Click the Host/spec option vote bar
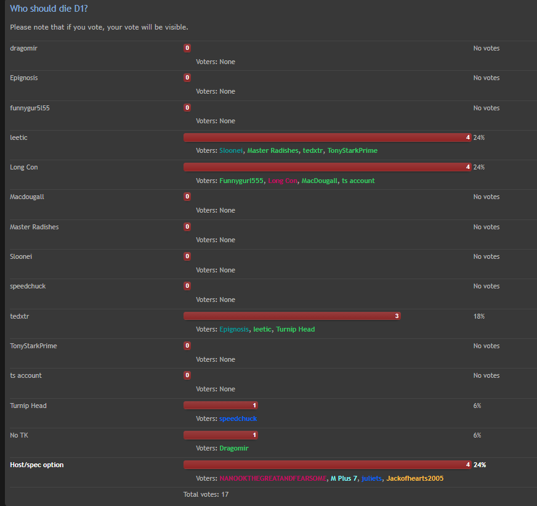 (x=328, y=465)
